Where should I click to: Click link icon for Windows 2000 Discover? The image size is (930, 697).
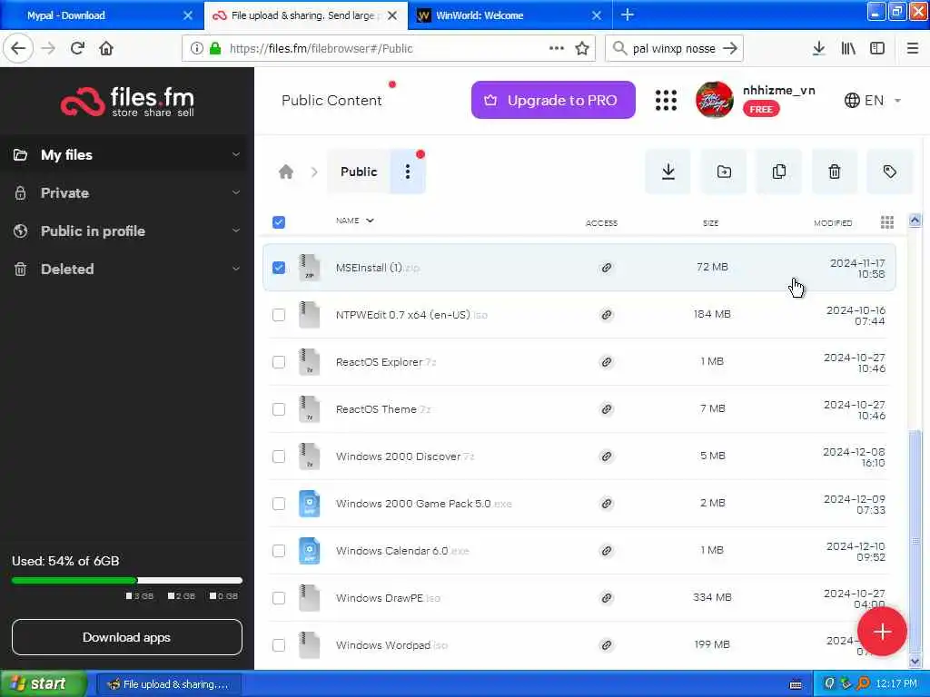coord(606,456)
